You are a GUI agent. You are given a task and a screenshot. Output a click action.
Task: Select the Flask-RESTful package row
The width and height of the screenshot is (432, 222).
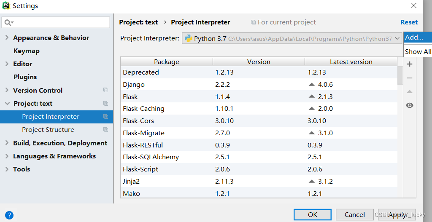[x=259, y=145]
